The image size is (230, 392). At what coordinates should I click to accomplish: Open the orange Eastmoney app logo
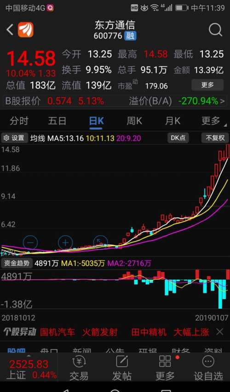pyautogui.click(x=25, y=30)
